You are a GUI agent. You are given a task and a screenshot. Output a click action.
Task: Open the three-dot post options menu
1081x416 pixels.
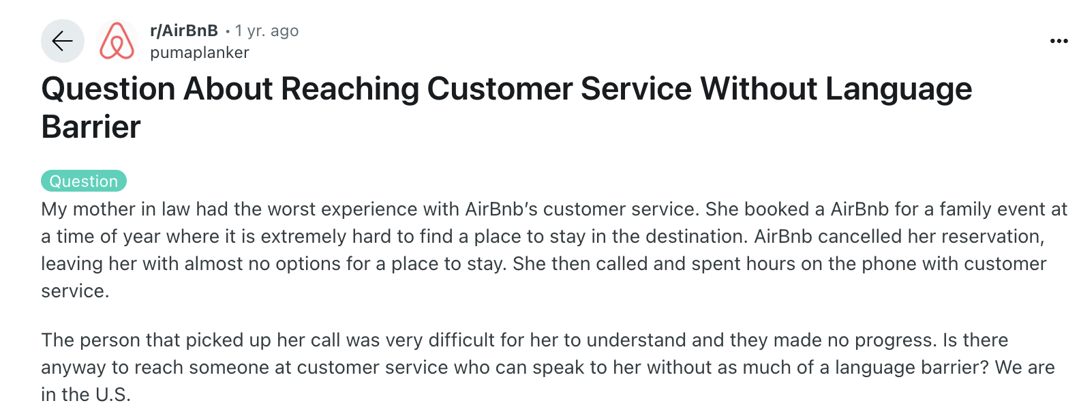point(1059,42)
